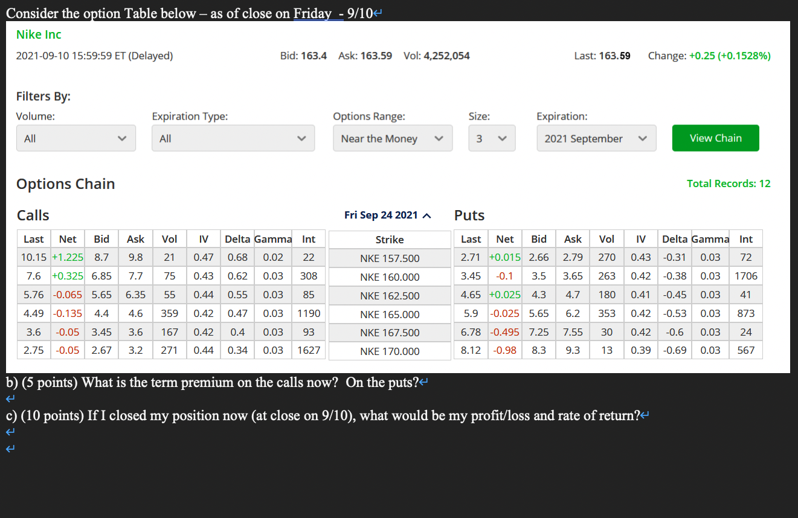Click calls open interest 1190

coord(309,313)
